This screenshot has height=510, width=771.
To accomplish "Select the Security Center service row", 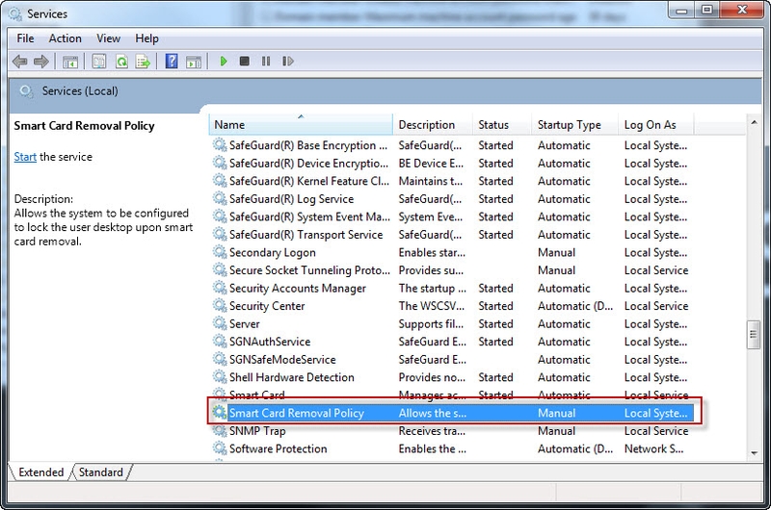I will tap(451, 306).
